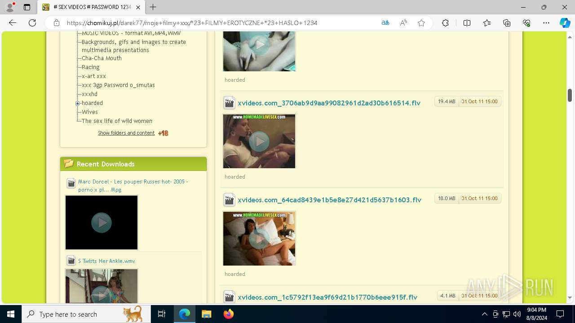Open Browser essentials heart icon

point(526,23)
